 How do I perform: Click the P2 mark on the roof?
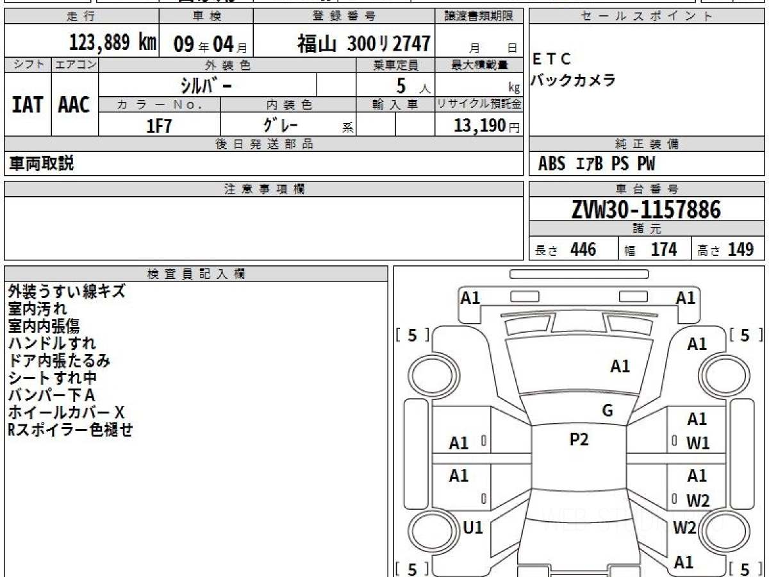pos(579,439)
